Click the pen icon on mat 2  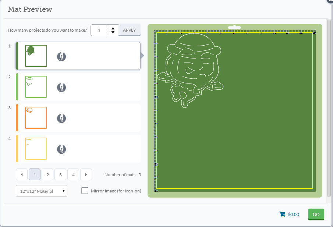[61, 88]
